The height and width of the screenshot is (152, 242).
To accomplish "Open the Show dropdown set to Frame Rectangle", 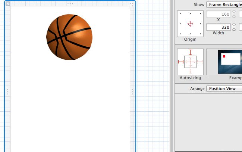I will [224, 4].
